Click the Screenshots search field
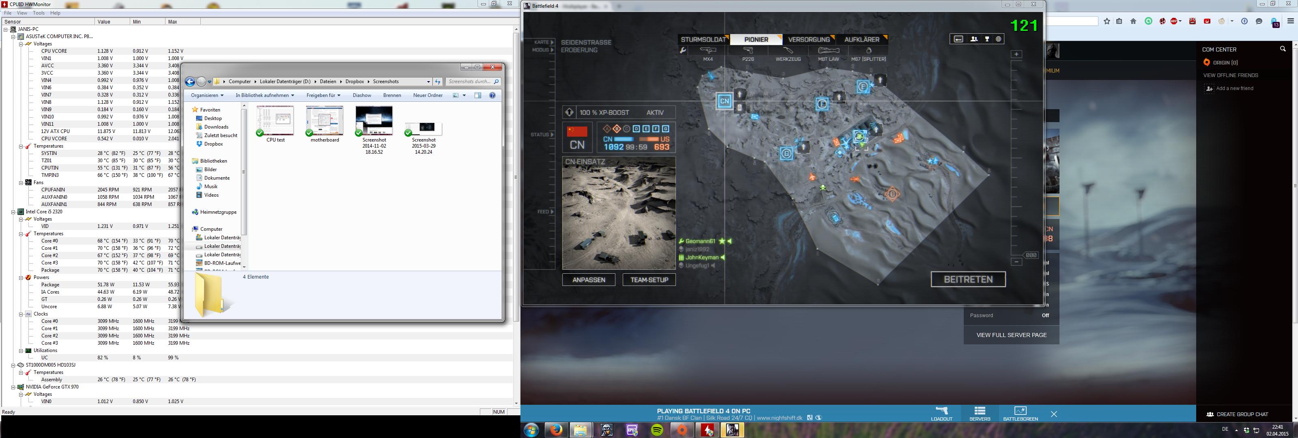This screenshot has height=438, width=1298. point(469,82)
